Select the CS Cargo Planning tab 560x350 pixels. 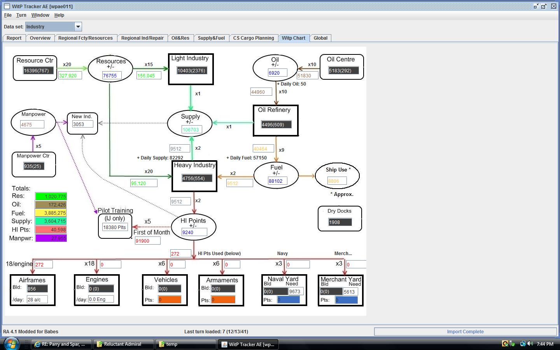254,38
